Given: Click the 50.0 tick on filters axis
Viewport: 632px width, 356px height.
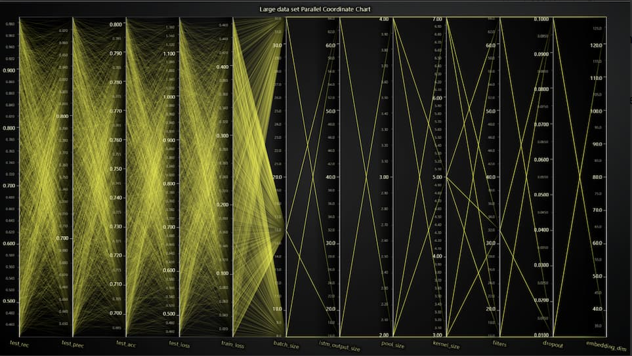Looking at the screenshot, I should click(490, 111).
